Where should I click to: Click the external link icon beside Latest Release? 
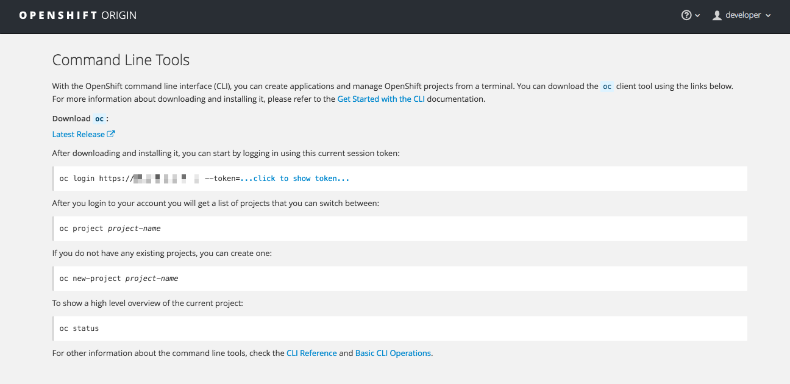click(111, 134)
